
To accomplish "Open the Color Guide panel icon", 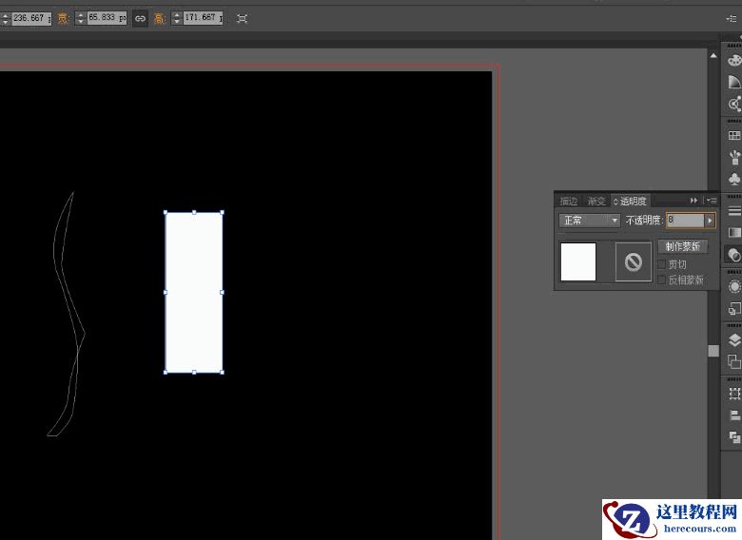I will tap(734, 82).
